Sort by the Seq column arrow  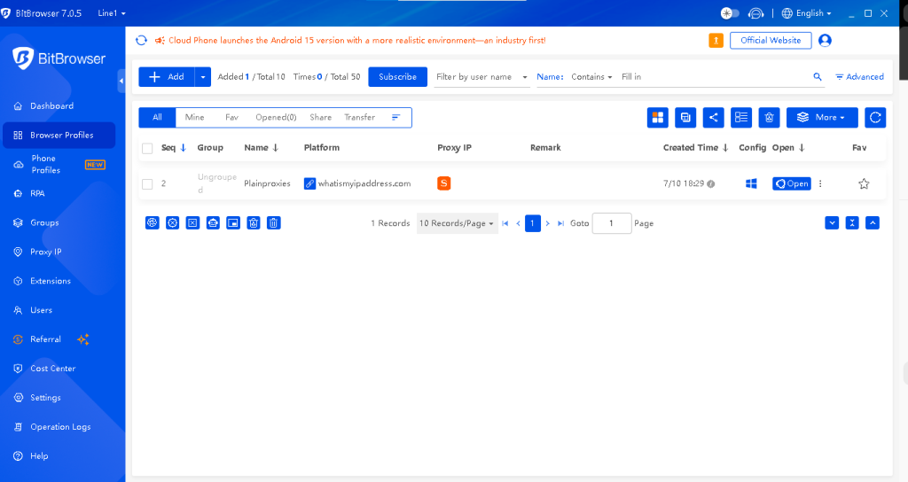tap(183, 148)
